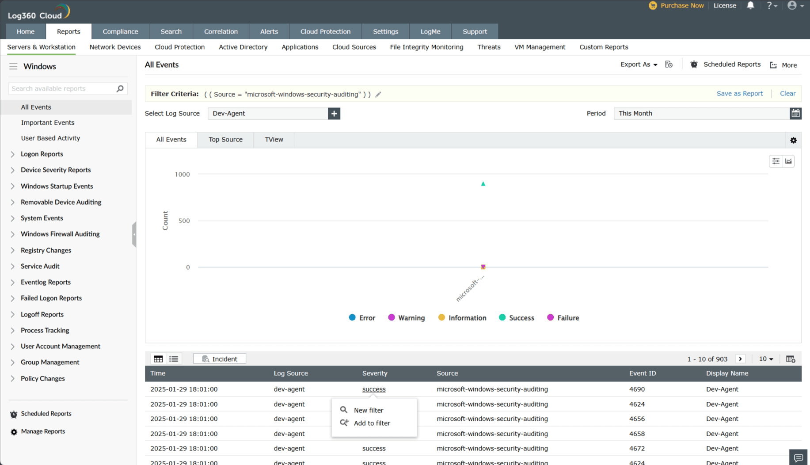Toggle the Error legend series
This screenshot has height=465, width=810.
(362, 318)
